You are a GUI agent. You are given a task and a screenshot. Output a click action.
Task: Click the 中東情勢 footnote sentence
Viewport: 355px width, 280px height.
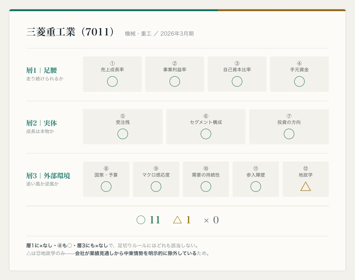(118, 254)
